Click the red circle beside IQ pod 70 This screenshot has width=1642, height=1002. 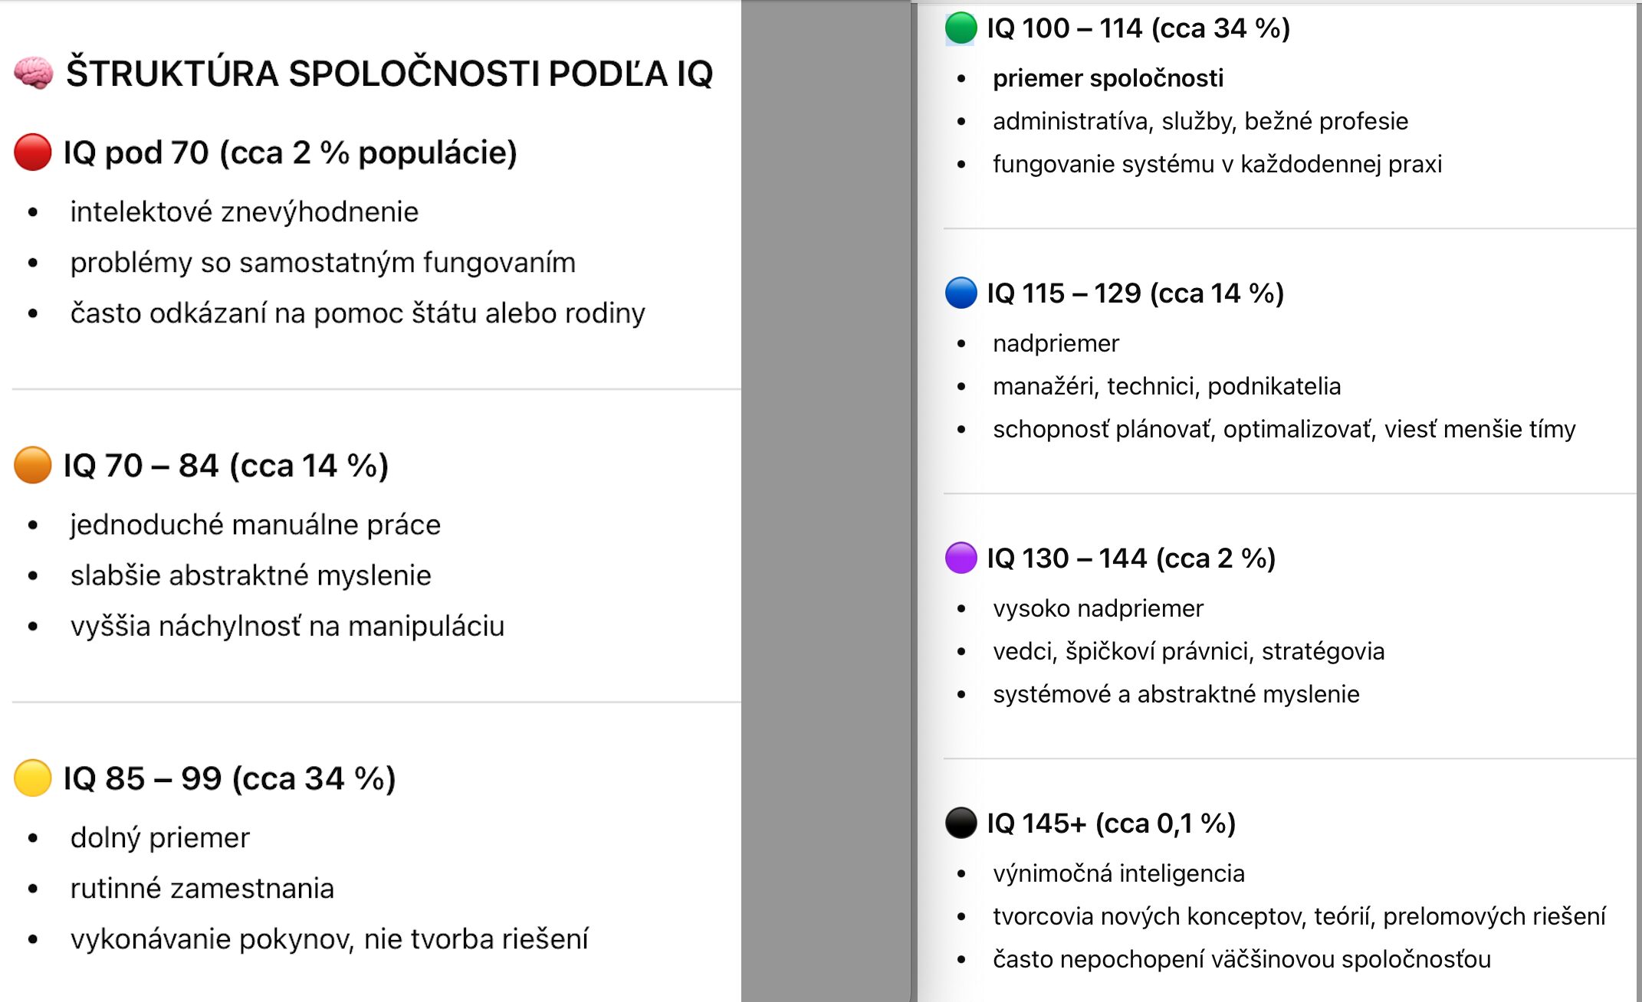(33, 152)
